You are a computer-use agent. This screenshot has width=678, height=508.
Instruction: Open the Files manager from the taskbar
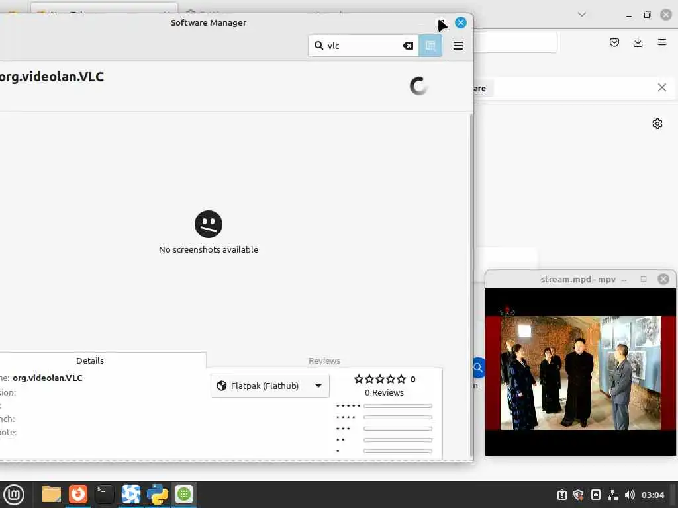click(52, 494)
